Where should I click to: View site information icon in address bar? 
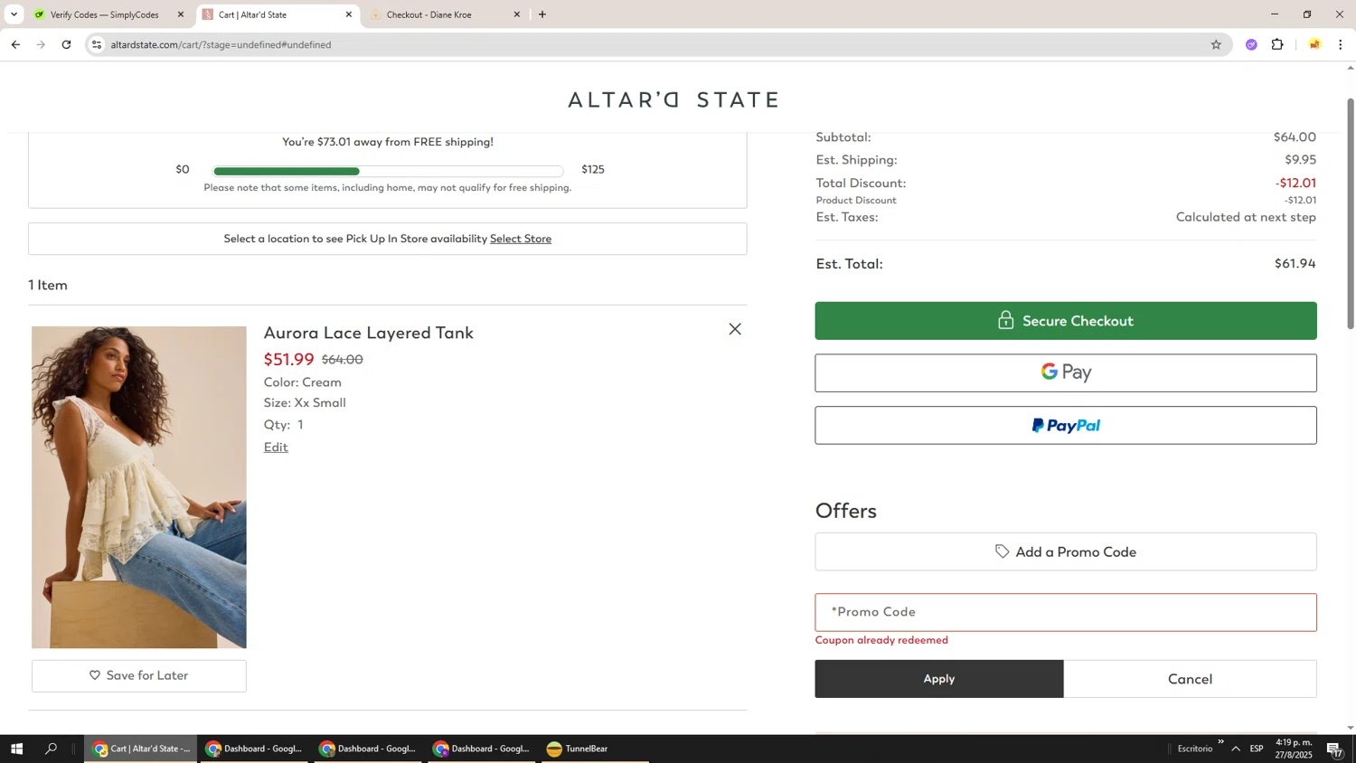[97, 44]
